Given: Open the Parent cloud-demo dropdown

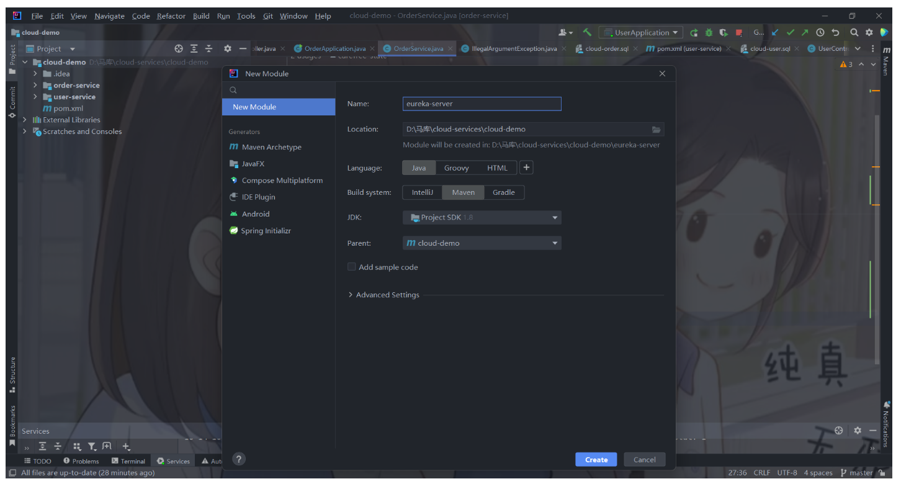Looking at the screenshot, I should tap(482, 243).
